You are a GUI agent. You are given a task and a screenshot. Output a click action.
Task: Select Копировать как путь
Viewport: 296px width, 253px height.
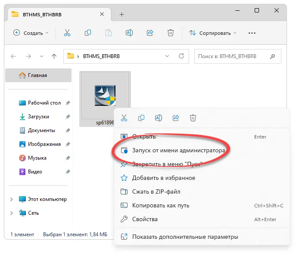point(202,205)
